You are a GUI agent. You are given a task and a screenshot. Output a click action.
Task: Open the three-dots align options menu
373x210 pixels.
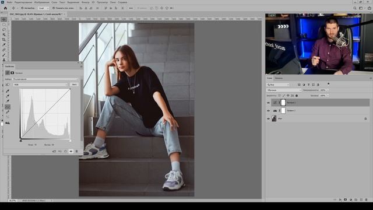[131, 8]
